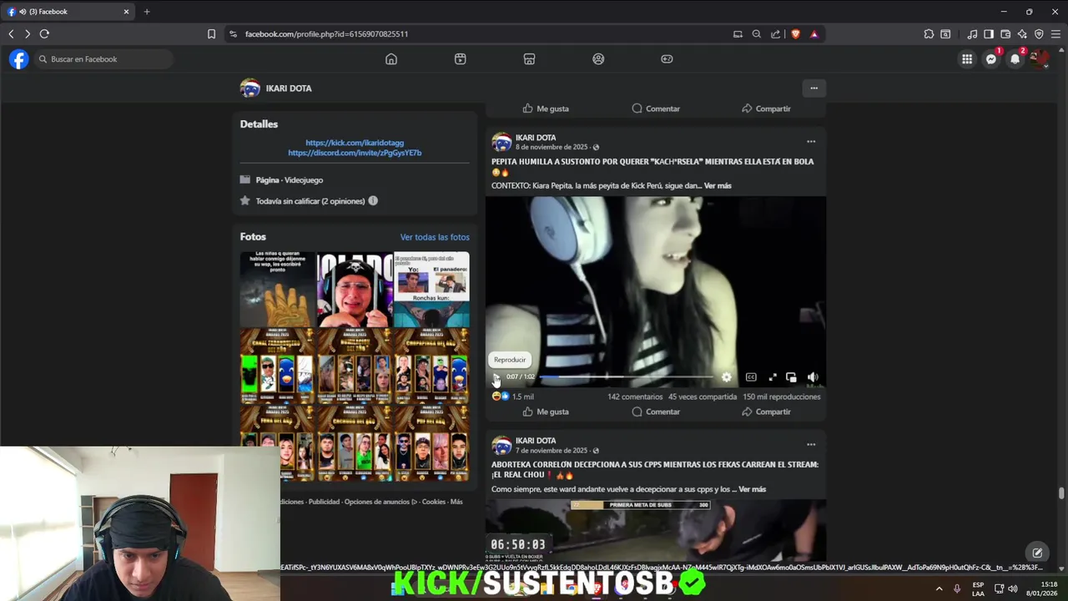Focus the 'Buscar en Facebook' search field
Screen dimensions: 1068x601
point(104,59)
